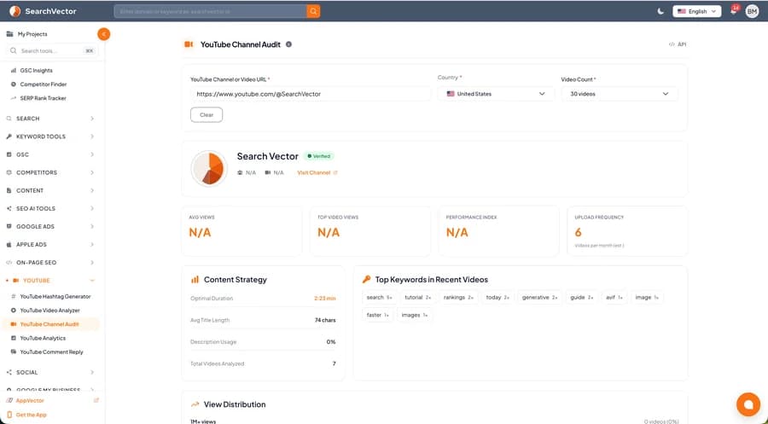This screenshot has width=768, height=424.
Task: Click the top domain search field
Action: (x=211, y=11)
